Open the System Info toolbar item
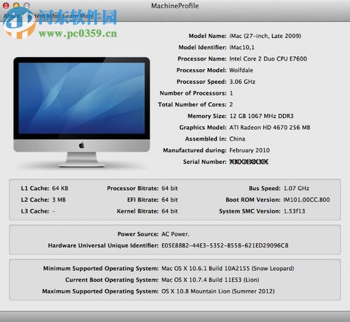Image resolution: width=350 pixels, height=322 pixels. coord(42,16)
